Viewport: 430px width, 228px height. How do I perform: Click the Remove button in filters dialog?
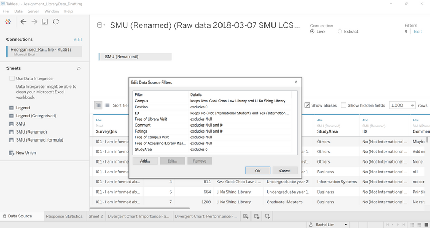(199, 161)
